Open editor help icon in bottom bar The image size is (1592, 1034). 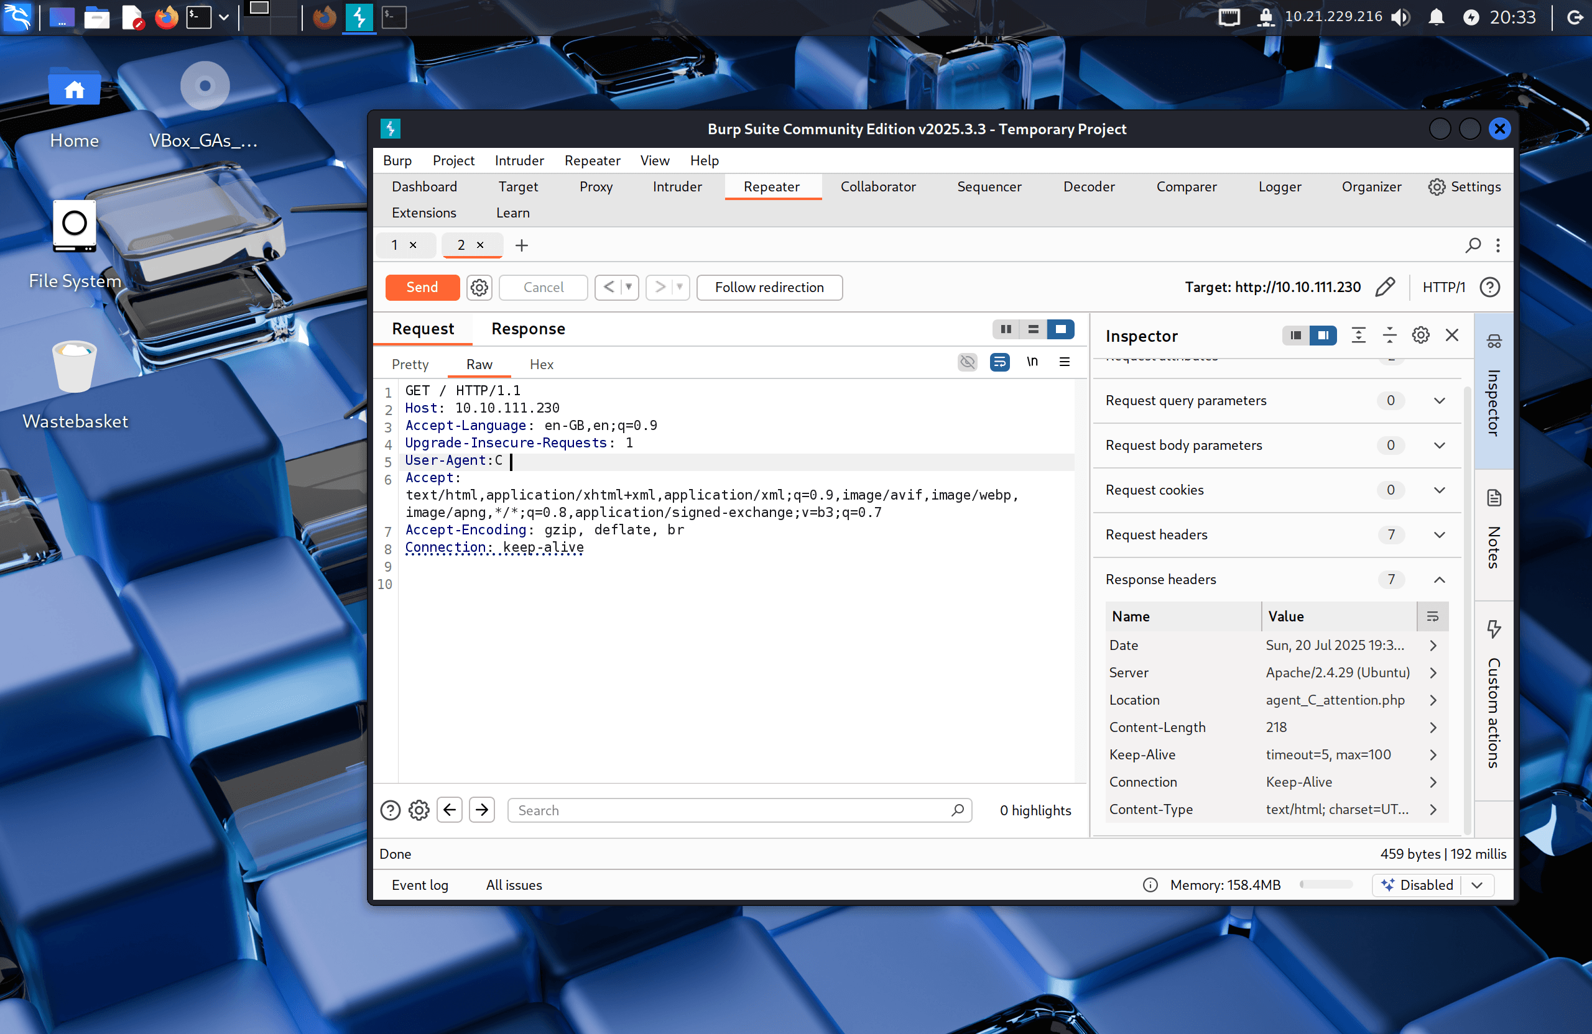[390, 811]
